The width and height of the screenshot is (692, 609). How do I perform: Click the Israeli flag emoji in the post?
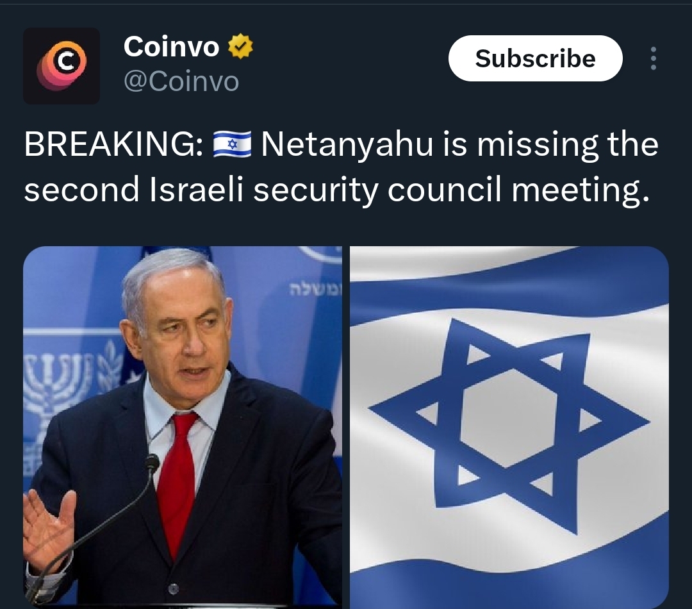tap(232, 144)
